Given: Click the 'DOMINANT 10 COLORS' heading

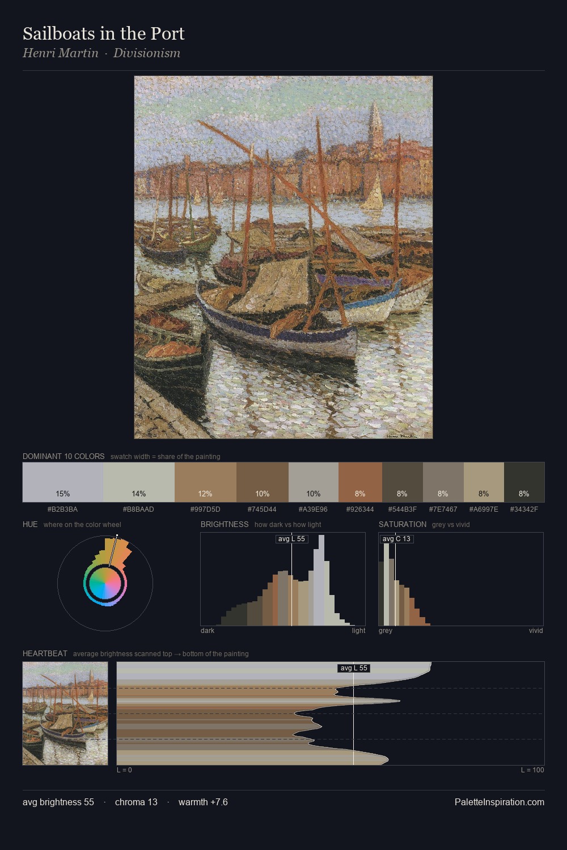Looking at the screenshot, I should pos(64,456).
